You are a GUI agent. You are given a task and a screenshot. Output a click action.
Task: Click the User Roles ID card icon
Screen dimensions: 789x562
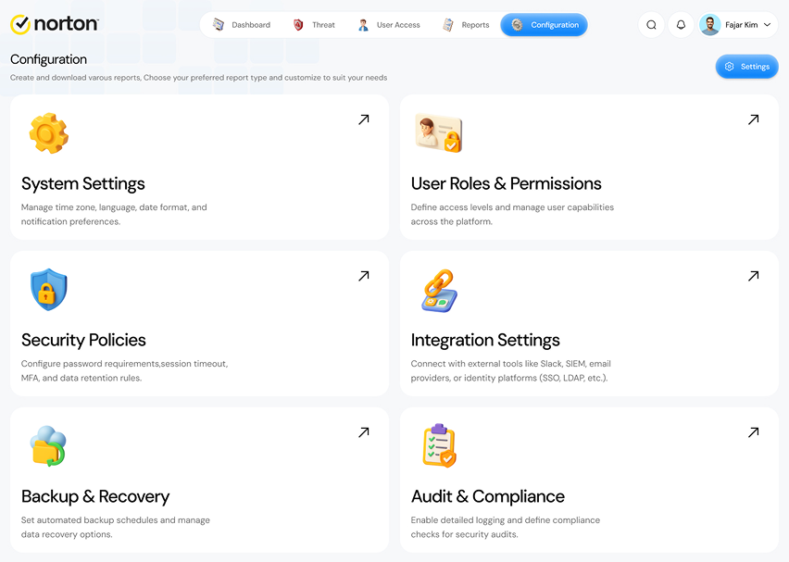(439, 133)
